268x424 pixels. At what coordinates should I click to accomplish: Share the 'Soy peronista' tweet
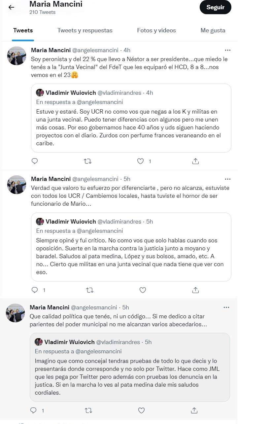point(195,161)
